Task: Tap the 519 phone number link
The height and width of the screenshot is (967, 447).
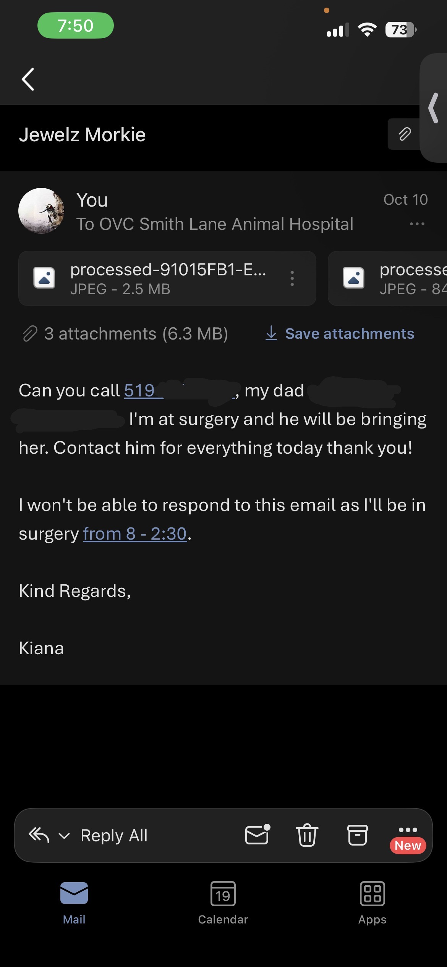Action: click(139, 391)
